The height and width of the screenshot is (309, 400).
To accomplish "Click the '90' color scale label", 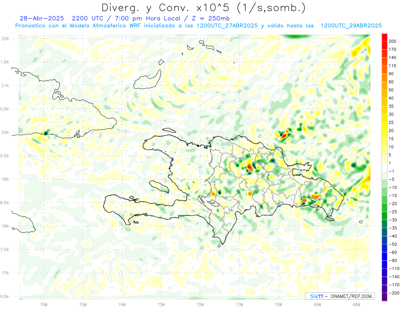I will point(391,74).
